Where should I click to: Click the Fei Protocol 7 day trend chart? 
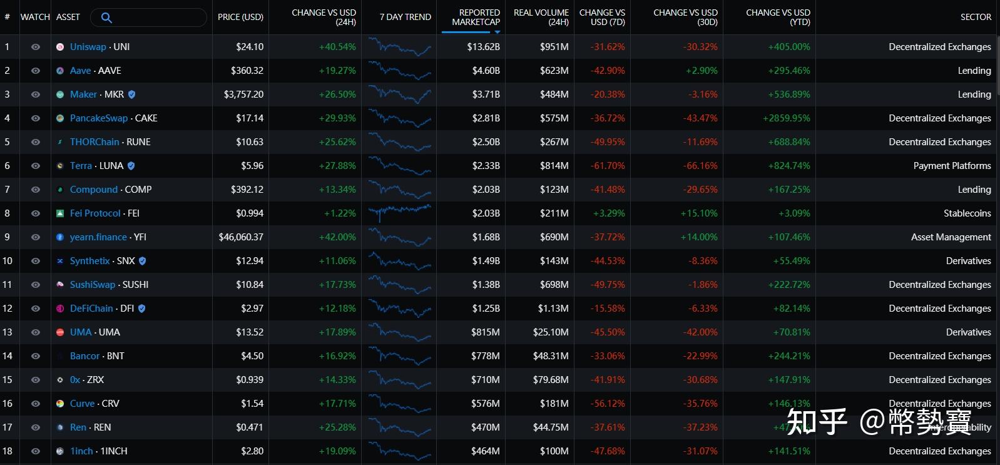point(399,213)
